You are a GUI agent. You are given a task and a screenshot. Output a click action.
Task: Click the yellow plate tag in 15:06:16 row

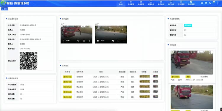[67, 92]
